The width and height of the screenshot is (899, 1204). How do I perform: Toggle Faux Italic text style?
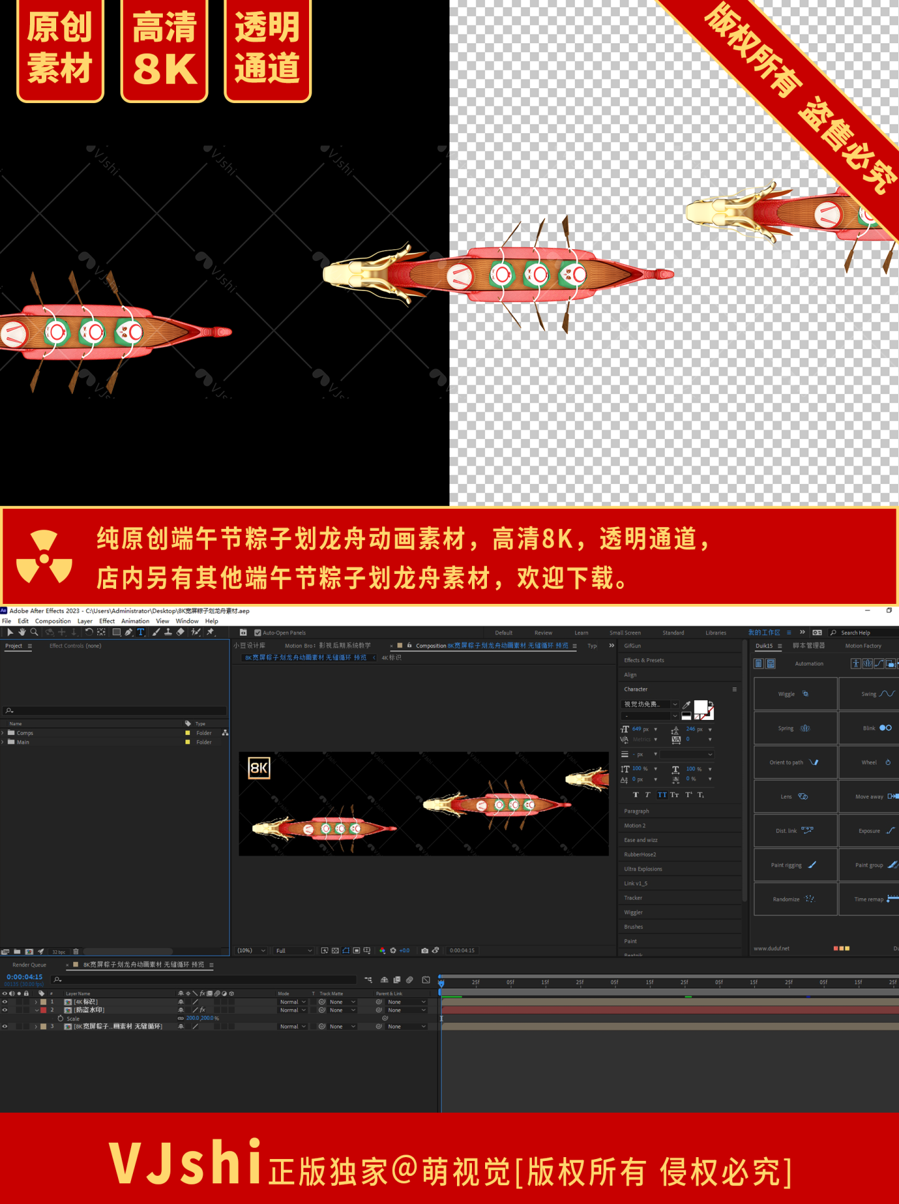[647, 795]
